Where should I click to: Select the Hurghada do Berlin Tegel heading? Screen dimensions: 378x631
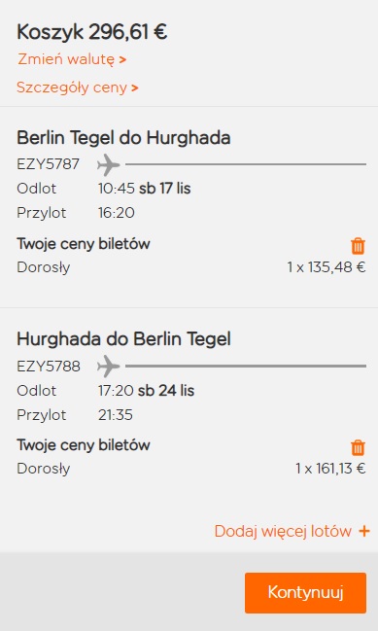click(x=123, y=339)
